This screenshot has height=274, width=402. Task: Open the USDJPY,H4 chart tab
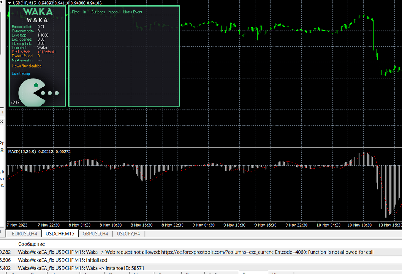pos(128,233)
